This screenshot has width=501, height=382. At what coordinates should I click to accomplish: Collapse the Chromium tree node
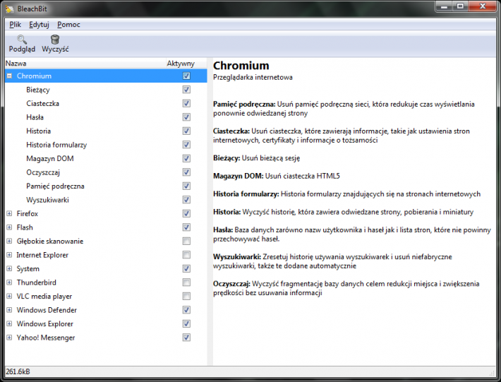[x=9, y=76]
